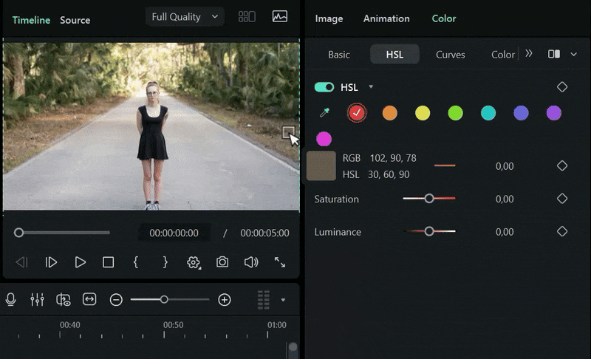This screenshot has width=591, height=359.
Task: Pick a color with the eyedropper tool
Action: pyautogui.click(x=324, y=112)
